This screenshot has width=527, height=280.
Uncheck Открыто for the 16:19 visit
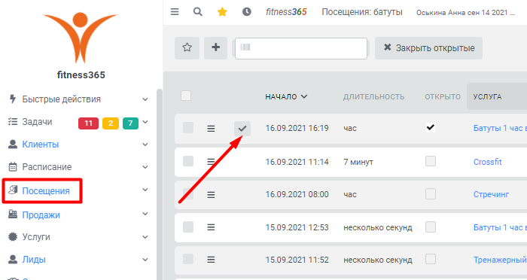(x=431, y=128)
